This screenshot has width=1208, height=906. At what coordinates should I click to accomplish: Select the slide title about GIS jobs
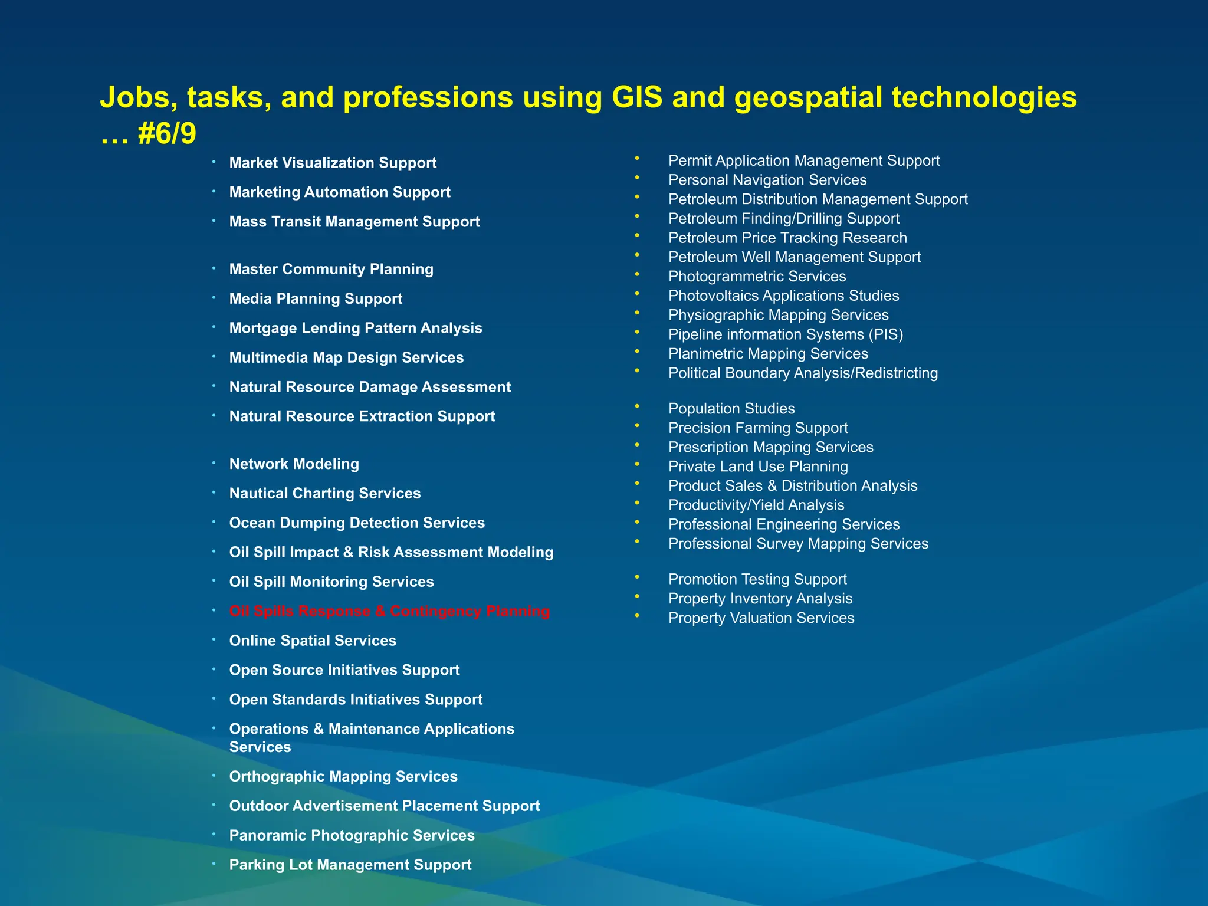click(588, 114)
